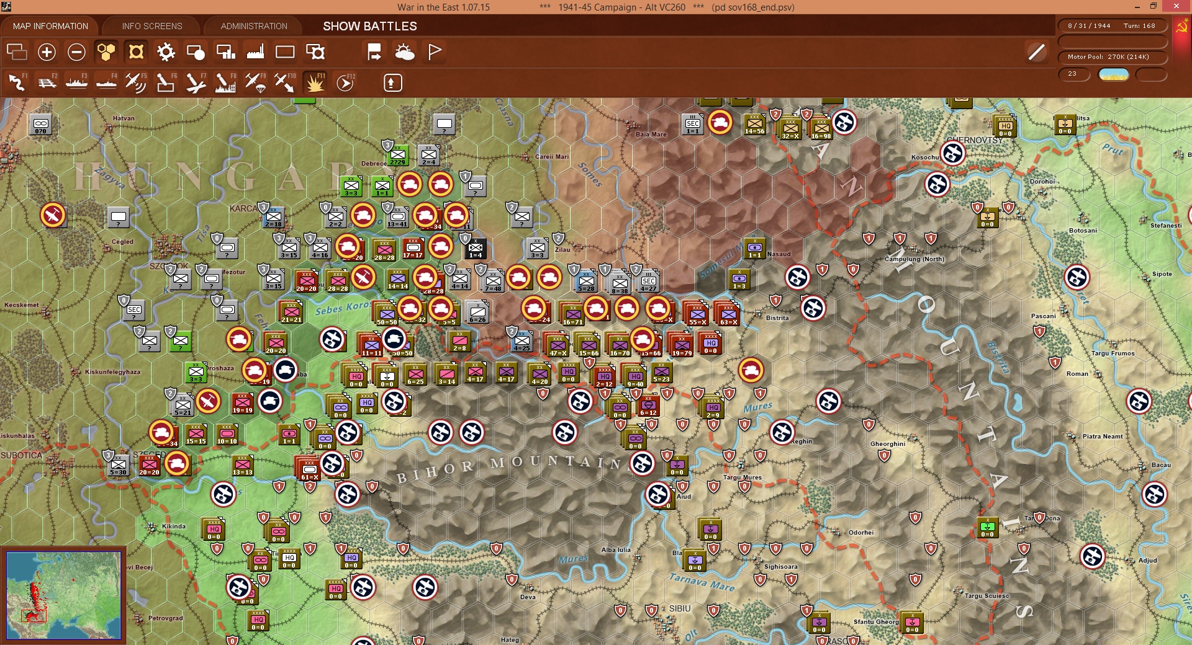Select the Axis counter labeled 13=41
The width and height of the screenshot is (1192, 645).
point(397,216)
